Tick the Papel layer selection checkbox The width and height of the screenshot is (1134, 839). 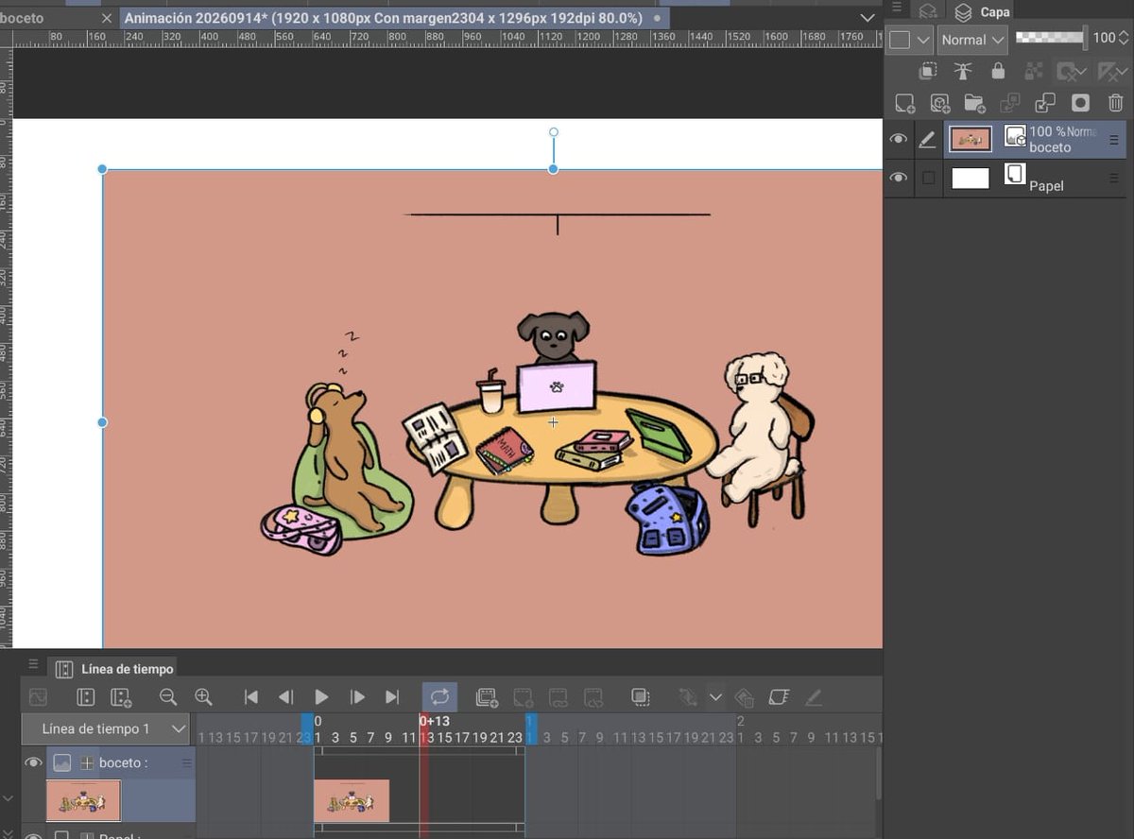(929, 179)
